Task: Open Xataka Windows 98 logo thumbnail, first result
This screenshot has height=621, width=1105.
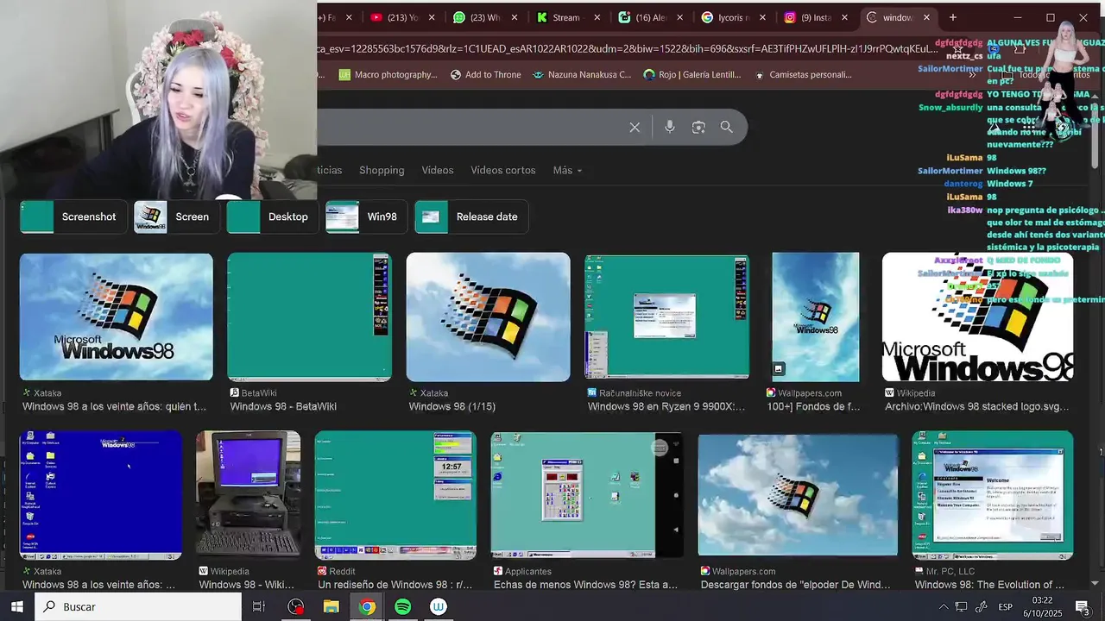Action: (x=117, y=317)
